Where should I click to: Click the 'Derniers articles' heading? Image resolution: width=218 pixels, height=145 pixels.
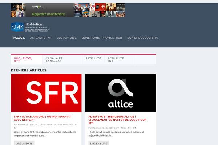tap(29, 70)
